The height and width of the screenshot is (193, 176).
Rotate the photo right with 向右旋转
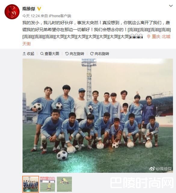tap(100, 54)
